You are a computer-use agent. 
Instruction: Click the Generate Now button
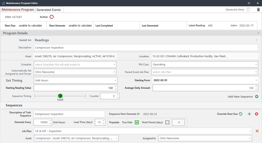pos(235,9)
